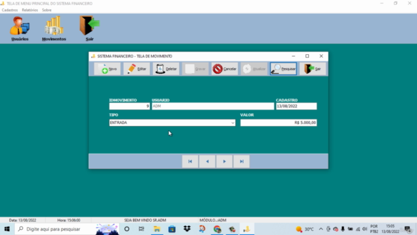Open the weather widget showing 30°C
The width and height of the screenshot is (417, 235).
coord(305,229)
